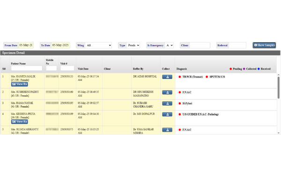The height and width of the screenshot is (178, 281).
Task: View Rx for Ranjita Malik
Action: pyautogui.click(x=19, y=84)
